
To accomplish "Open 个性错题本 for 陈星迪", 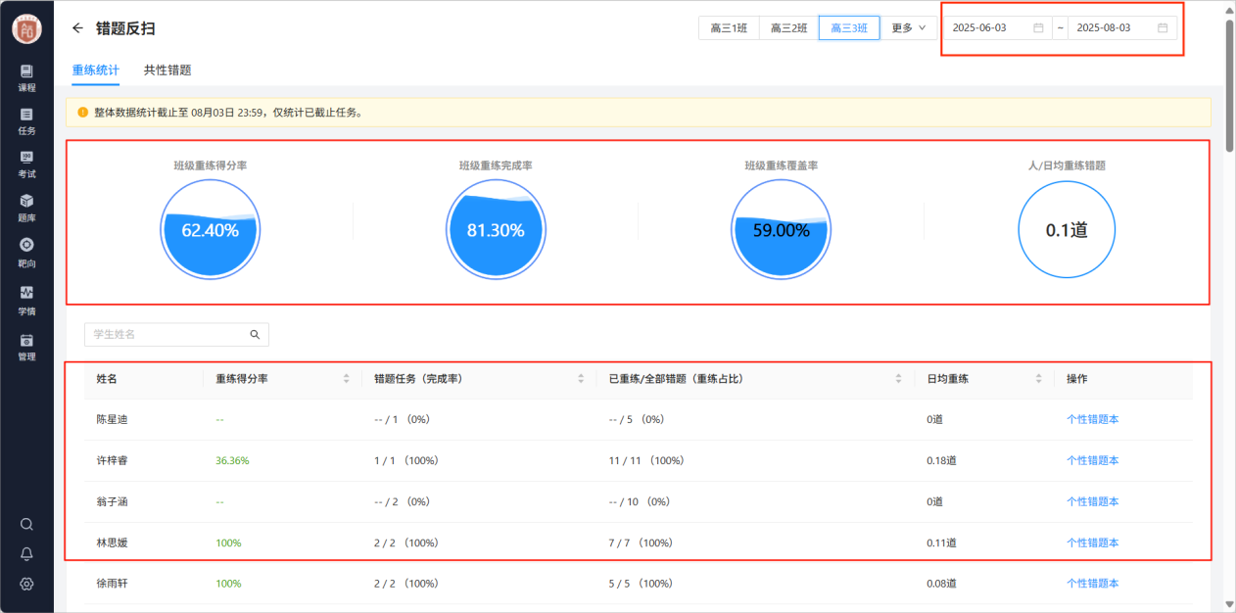I will (x=1092, y=419).
